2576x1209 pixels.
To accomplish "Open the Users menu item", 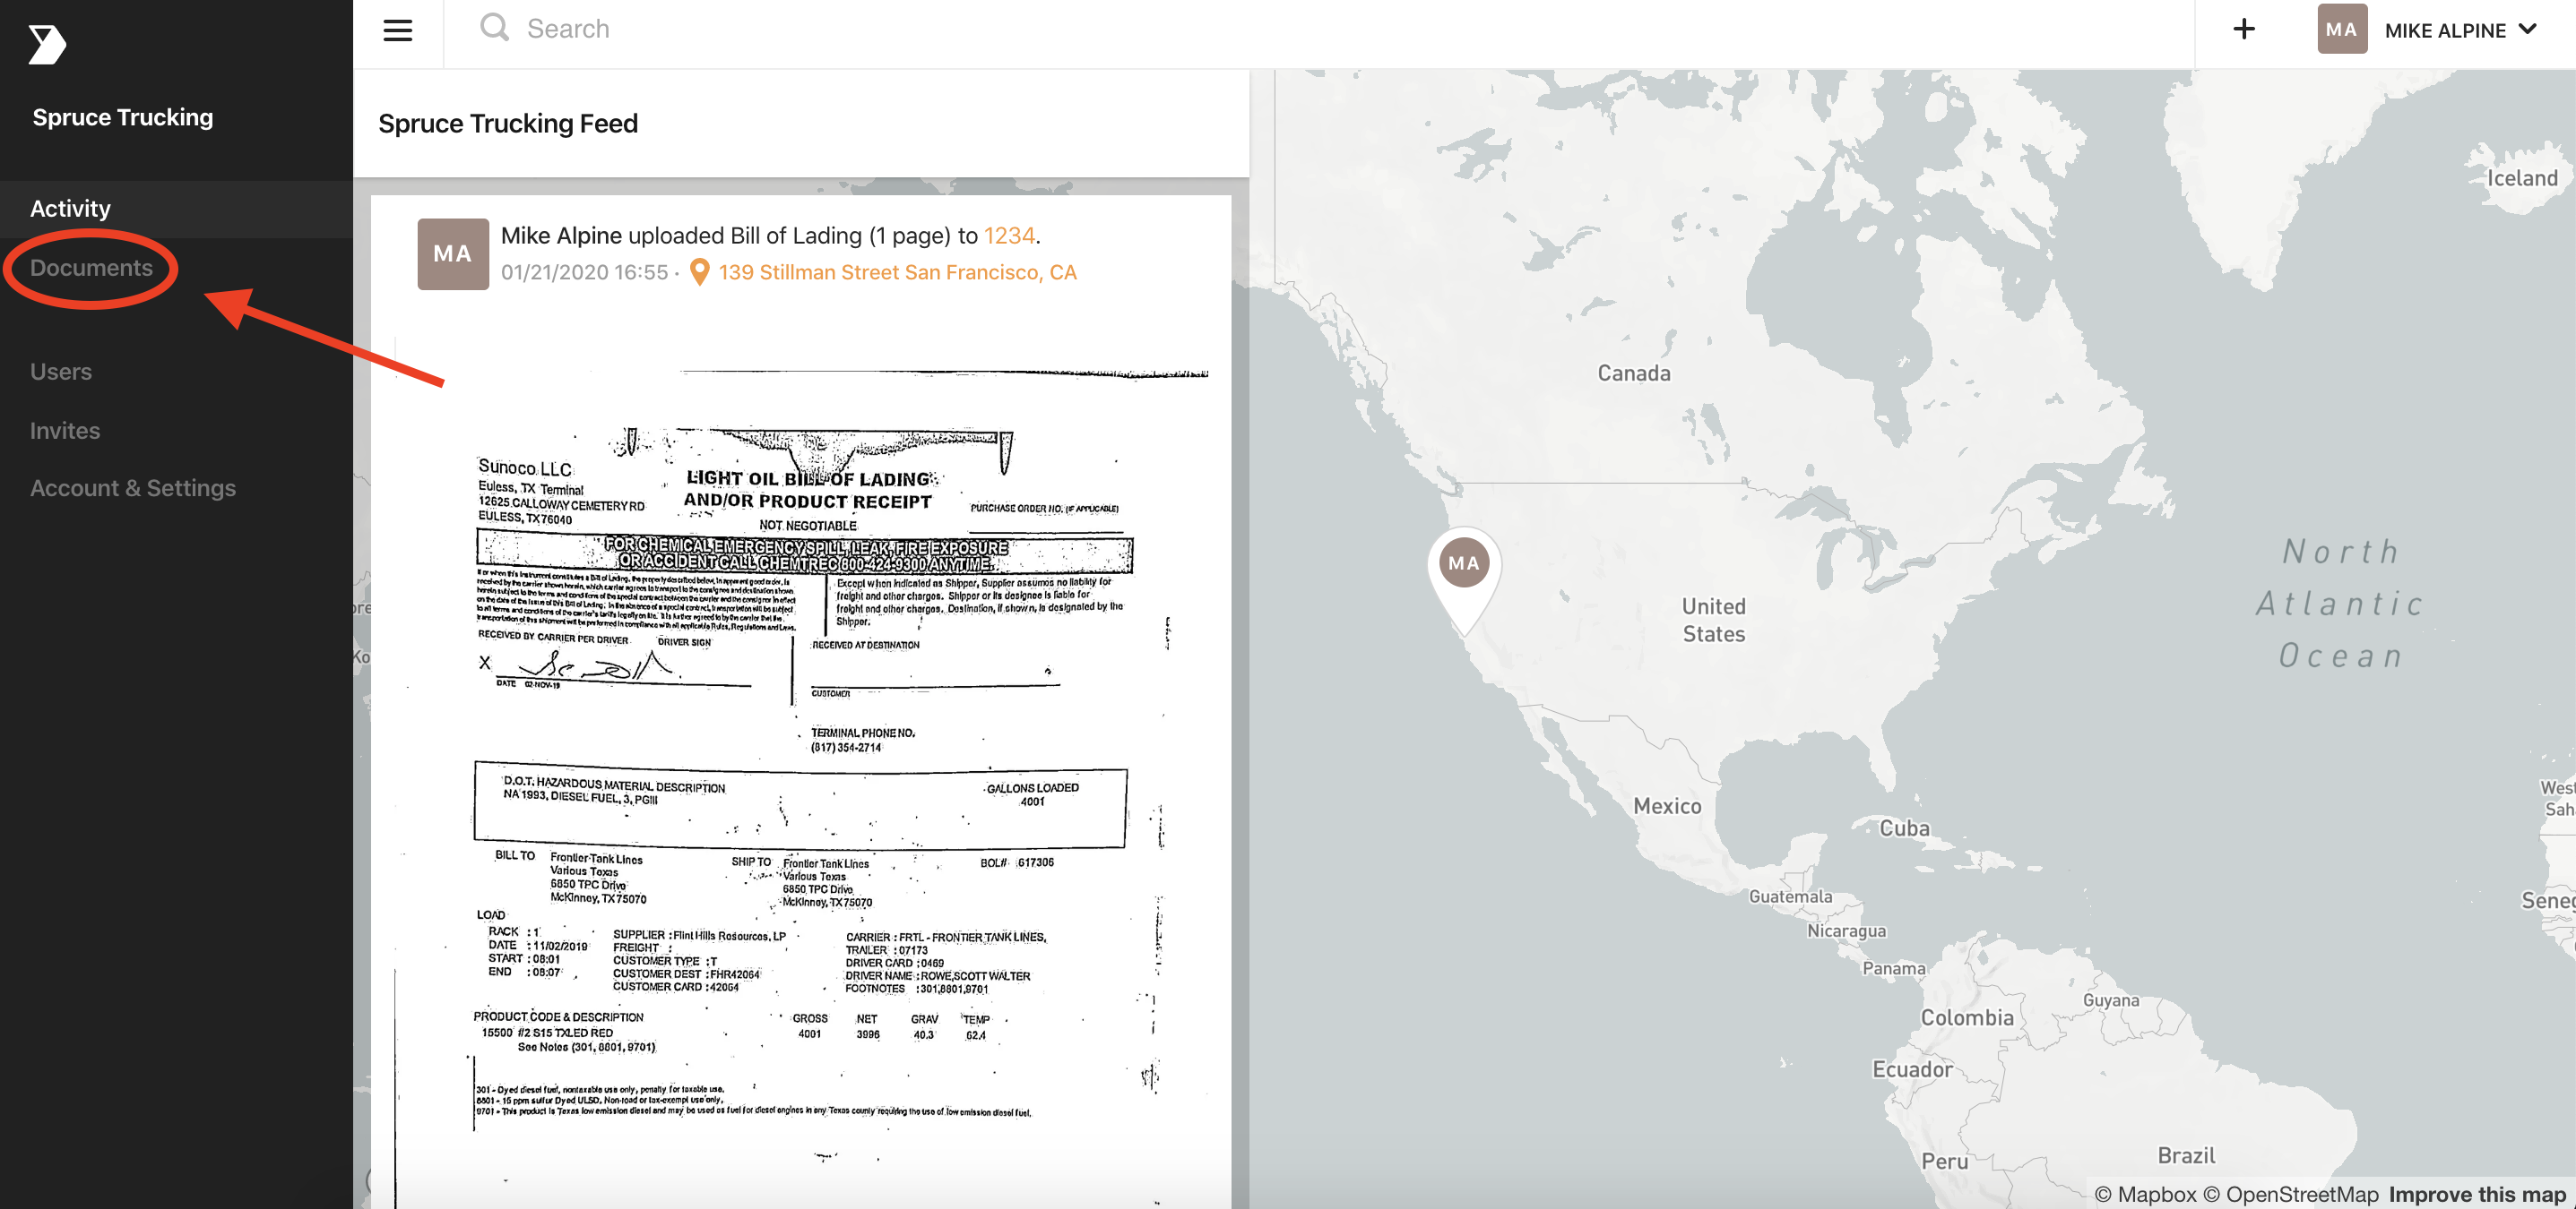I will pyautogui.click(x=61, y=372).
